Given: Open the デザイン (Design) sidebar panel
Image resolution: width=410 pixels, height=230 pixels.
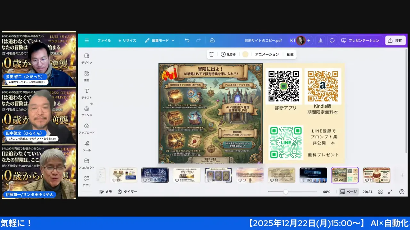Looking at the screenshot, I should (x=86, y=58).
